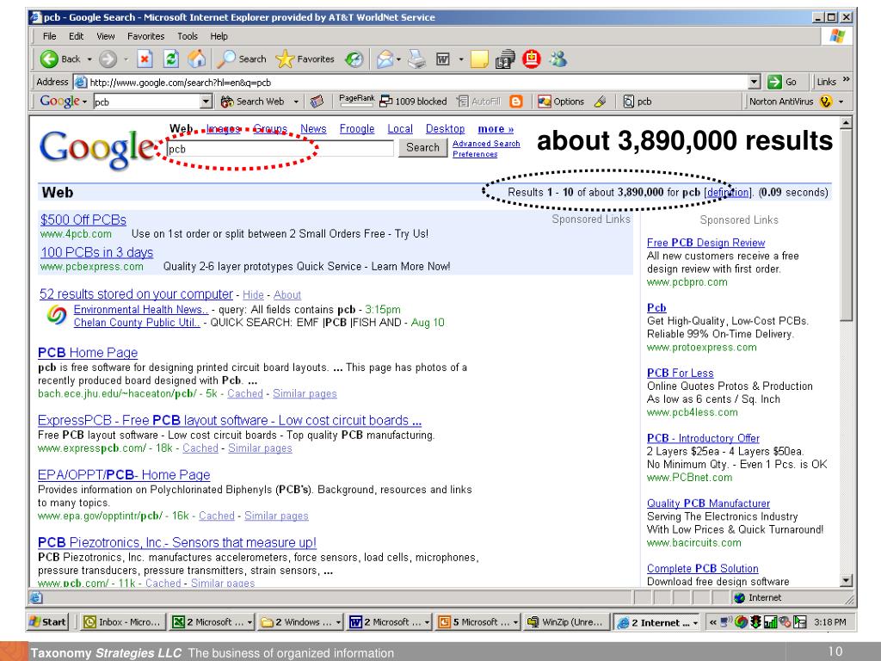Open Google toolbar Options
This screenshot has height=661, width=881.
click(x=561, y=102)
